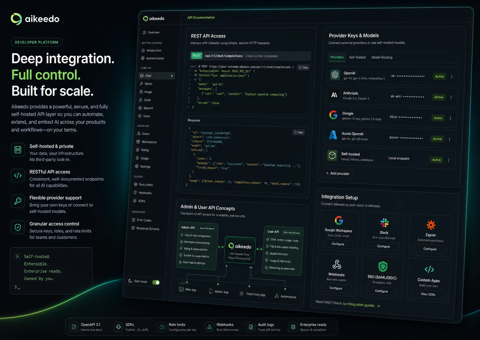Configure the Slack integration

point(383,246)
